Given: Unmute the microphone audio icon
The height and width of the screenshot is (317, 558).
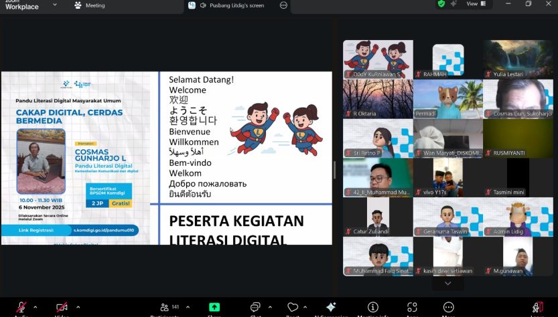Looking at the screenshot, I should pyautogui.click(x=21, y=307).
